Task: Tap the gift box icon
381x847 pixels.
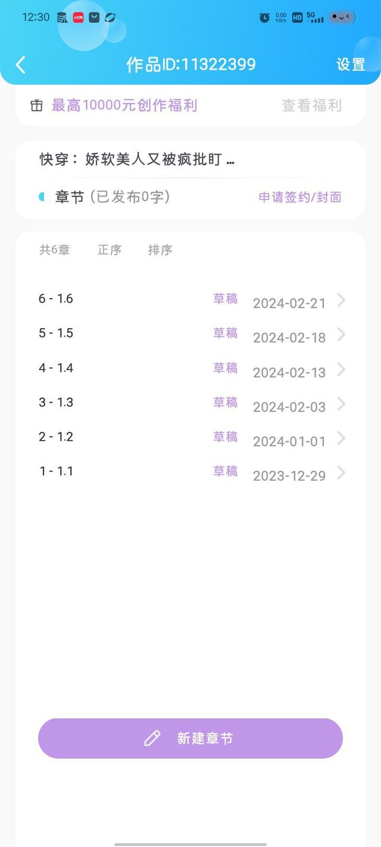Action: click(36, 105)
